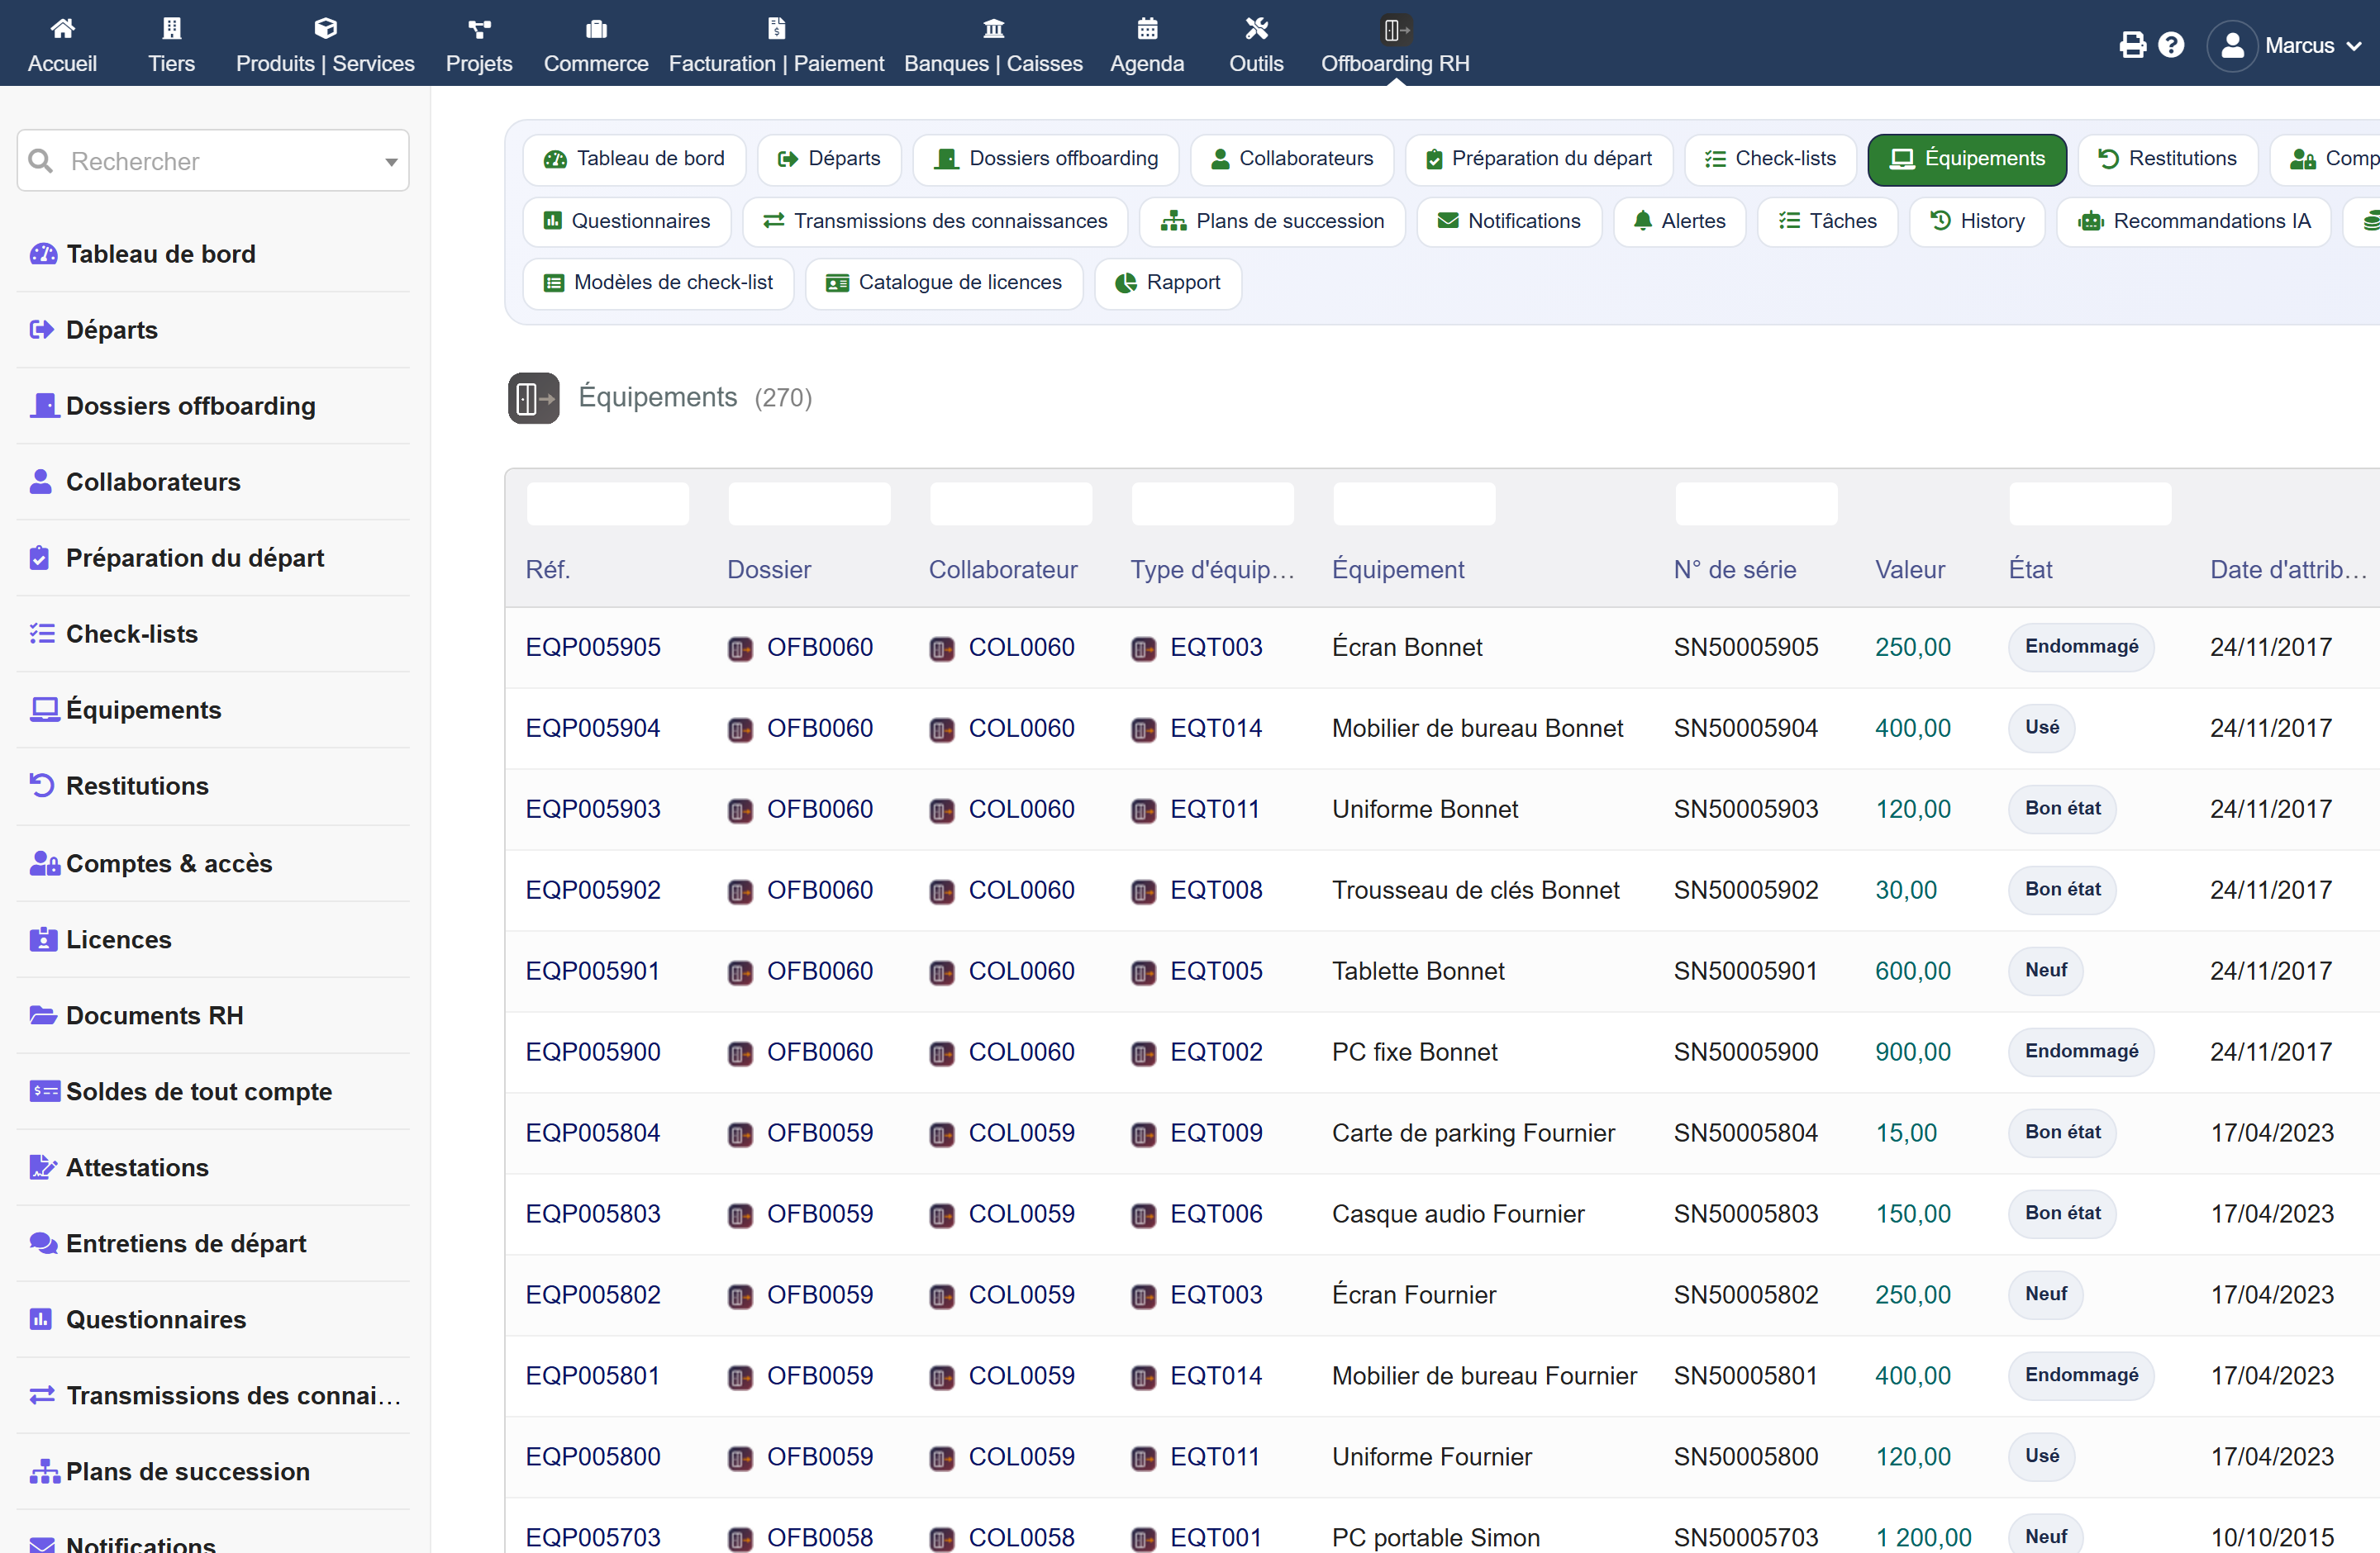Click Tableau de bord gauge icon in sidebar
This screenshot has width=2380, height=1553.
click(x=43, y=254)
